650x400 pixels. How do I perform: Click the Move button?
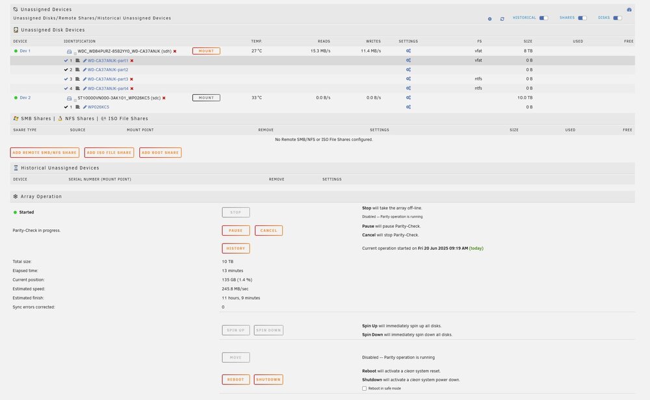[x=235, y=357]
